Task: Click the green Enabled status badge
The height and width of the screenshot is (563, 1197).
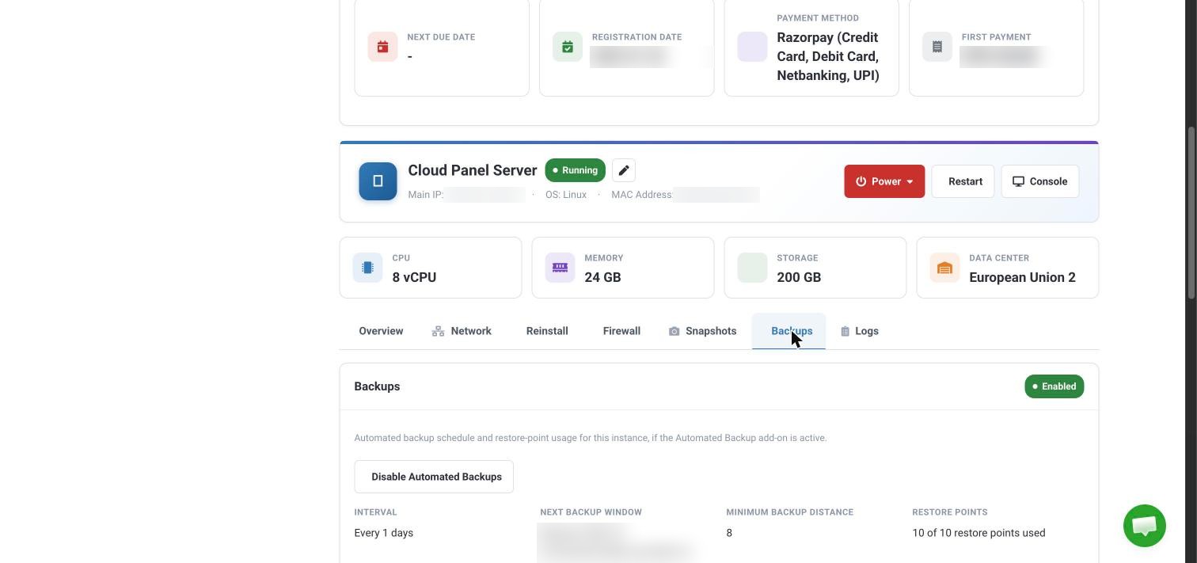Action: click(x=1054, y=386)
